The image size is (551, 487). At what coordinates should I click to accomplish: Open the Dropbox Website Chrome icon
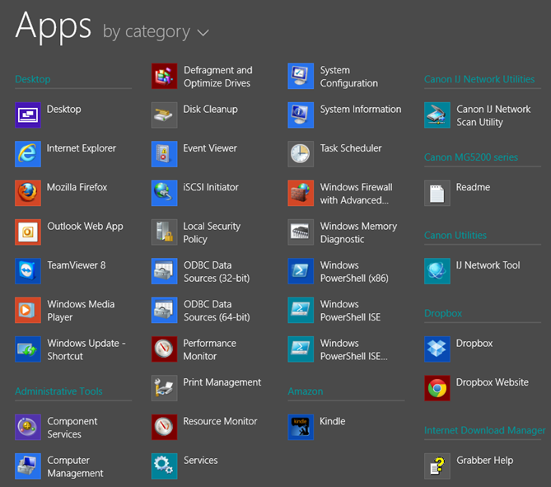click(x=437, y=388)
